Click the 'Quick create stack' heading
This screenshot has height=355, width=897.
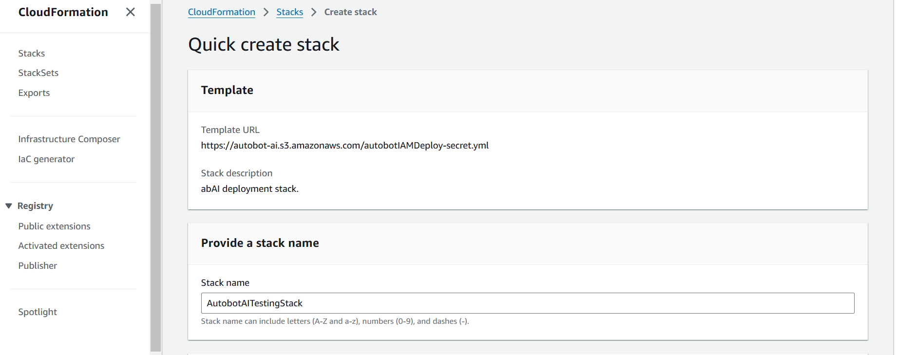(264, 45)
